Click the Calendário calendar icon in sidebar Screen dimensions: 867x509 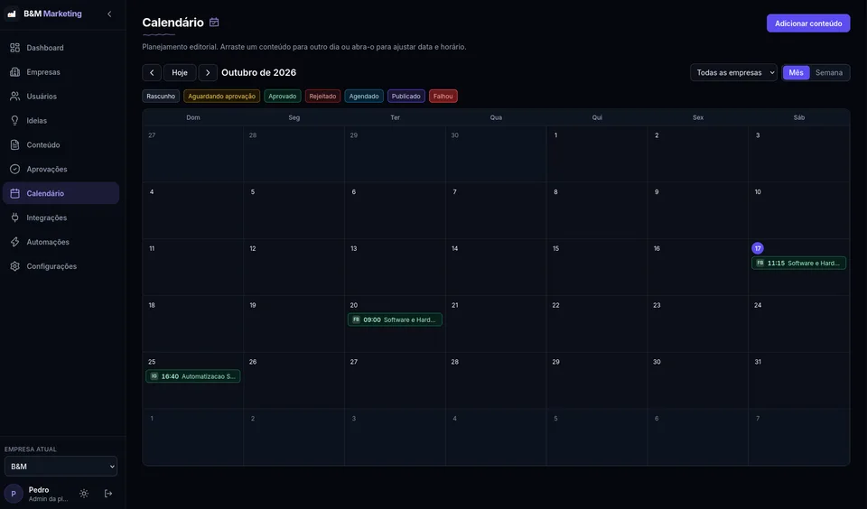[15, 193]
